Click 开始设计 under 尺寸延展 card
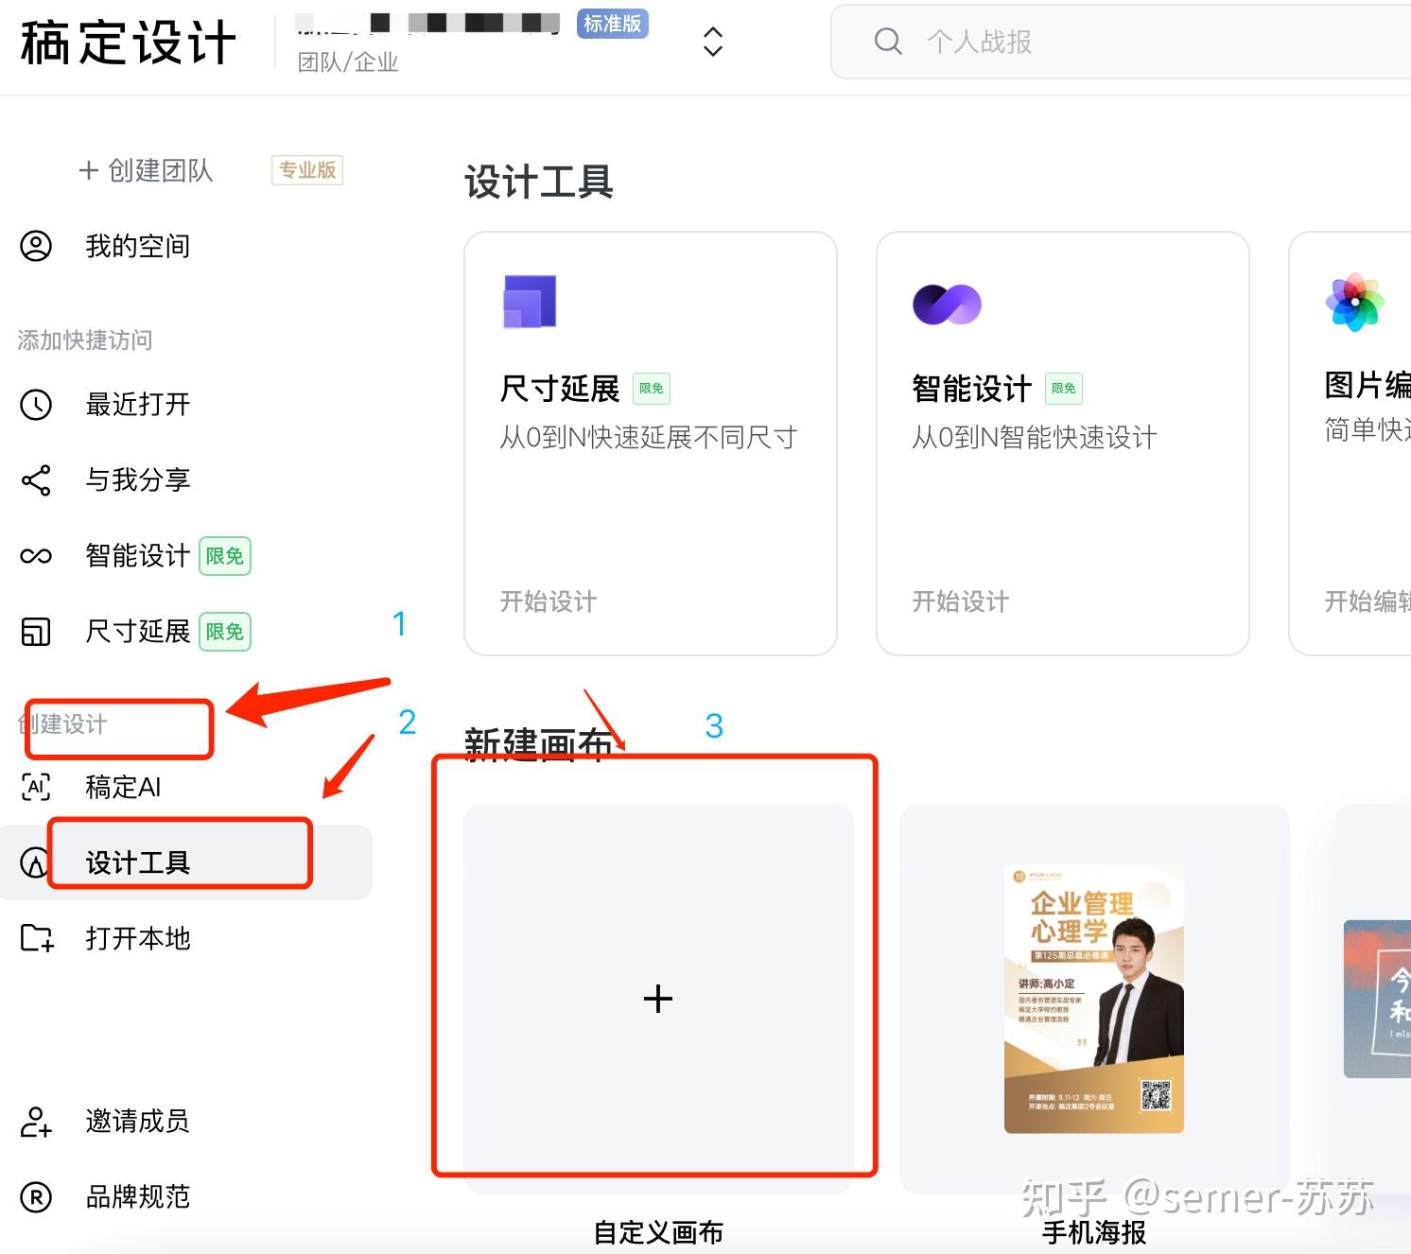The width and height of the screenshot is (1411, 1254). point(549,601)
